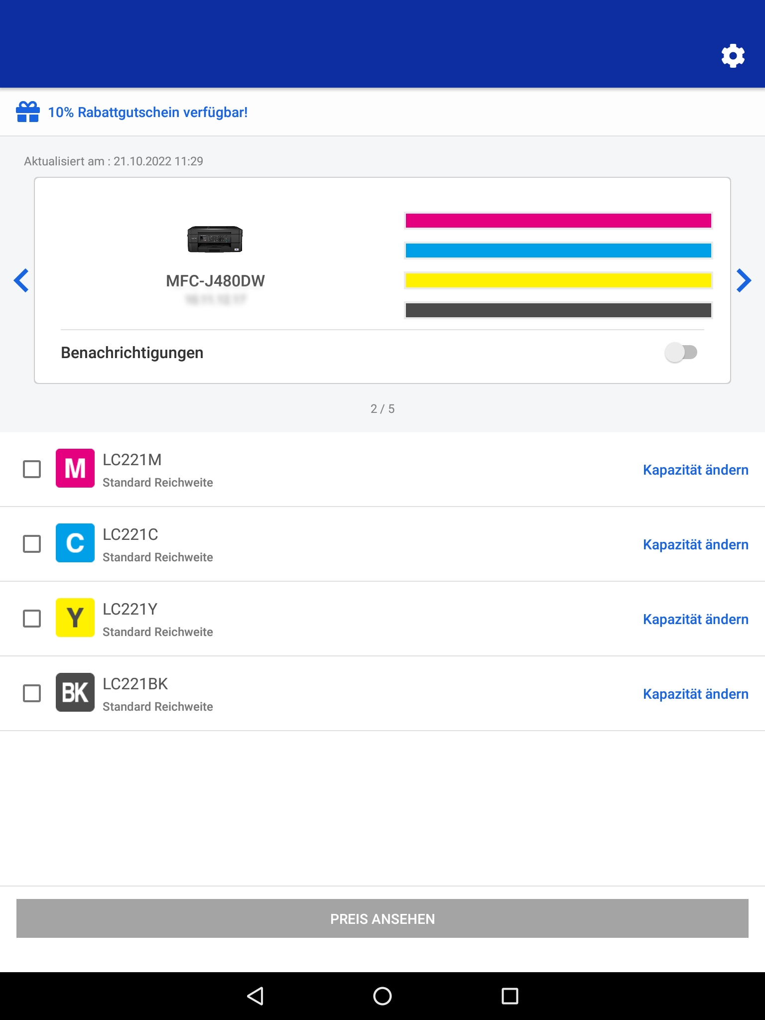Tap the black BK cartridge icon
Image resolution: width=765 pixels, height=1020 pixels.
click(x=75, y=692)
